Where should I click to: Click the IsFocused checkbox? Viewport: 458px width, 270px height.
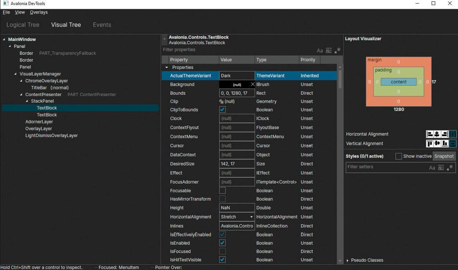[x=223, y=252]
